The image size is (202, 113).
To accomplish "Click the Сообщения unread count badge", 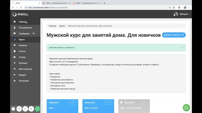I will pyautogui.click(x=34, y=34).
